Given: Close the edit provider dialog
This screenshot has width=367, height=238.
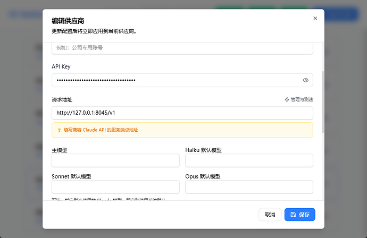Looking at the screenshot, I should click(x=315, y=18).
